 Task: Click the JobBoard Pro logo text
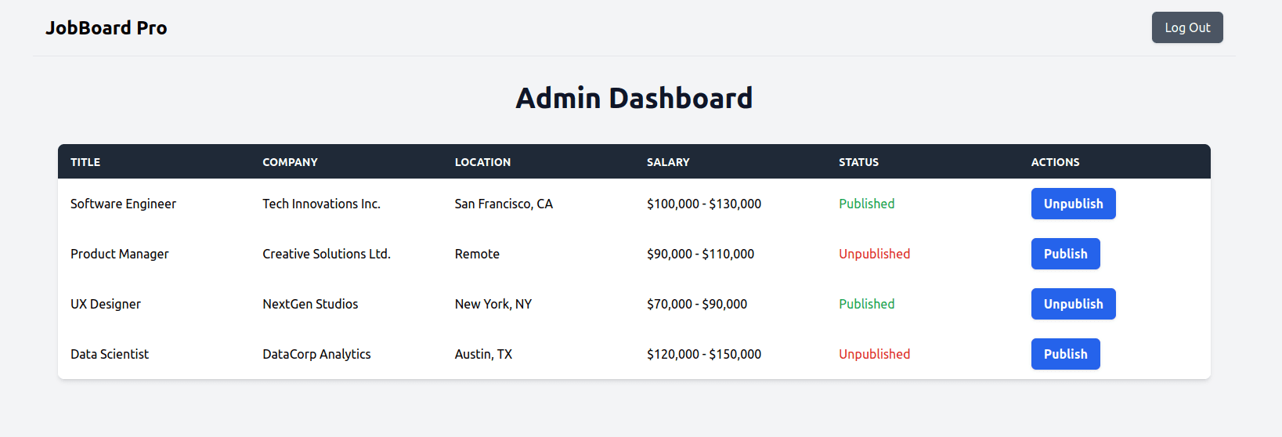[x=106, y=28]
